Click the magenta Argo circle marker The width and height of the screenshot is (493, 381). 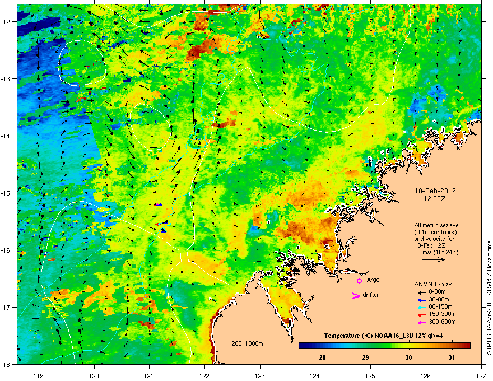tap(359, 281)
